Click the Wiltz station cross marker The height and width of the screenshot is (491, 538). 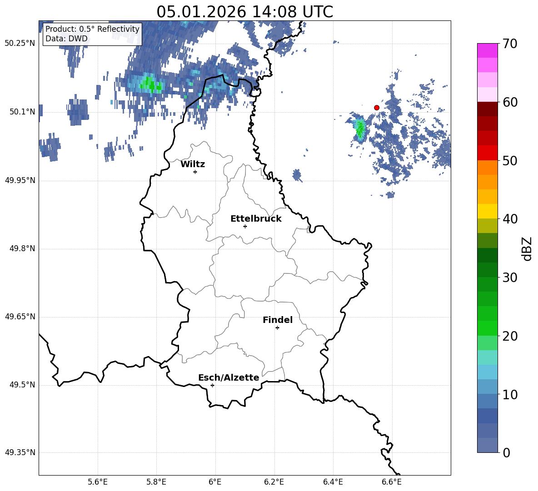pyautogui.click(x=195, y=172)
